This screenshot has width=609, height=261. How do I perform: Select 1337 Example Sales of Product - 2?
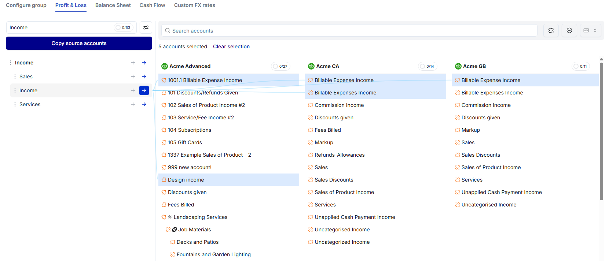point(229,155)
